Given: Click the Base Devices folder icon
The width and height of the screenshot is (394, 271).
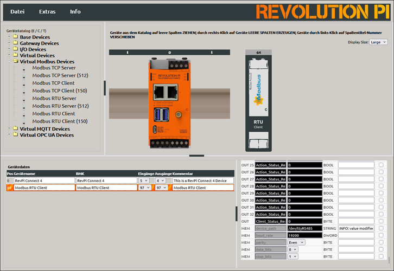Looking at the screenshot, I should (16, 37).
